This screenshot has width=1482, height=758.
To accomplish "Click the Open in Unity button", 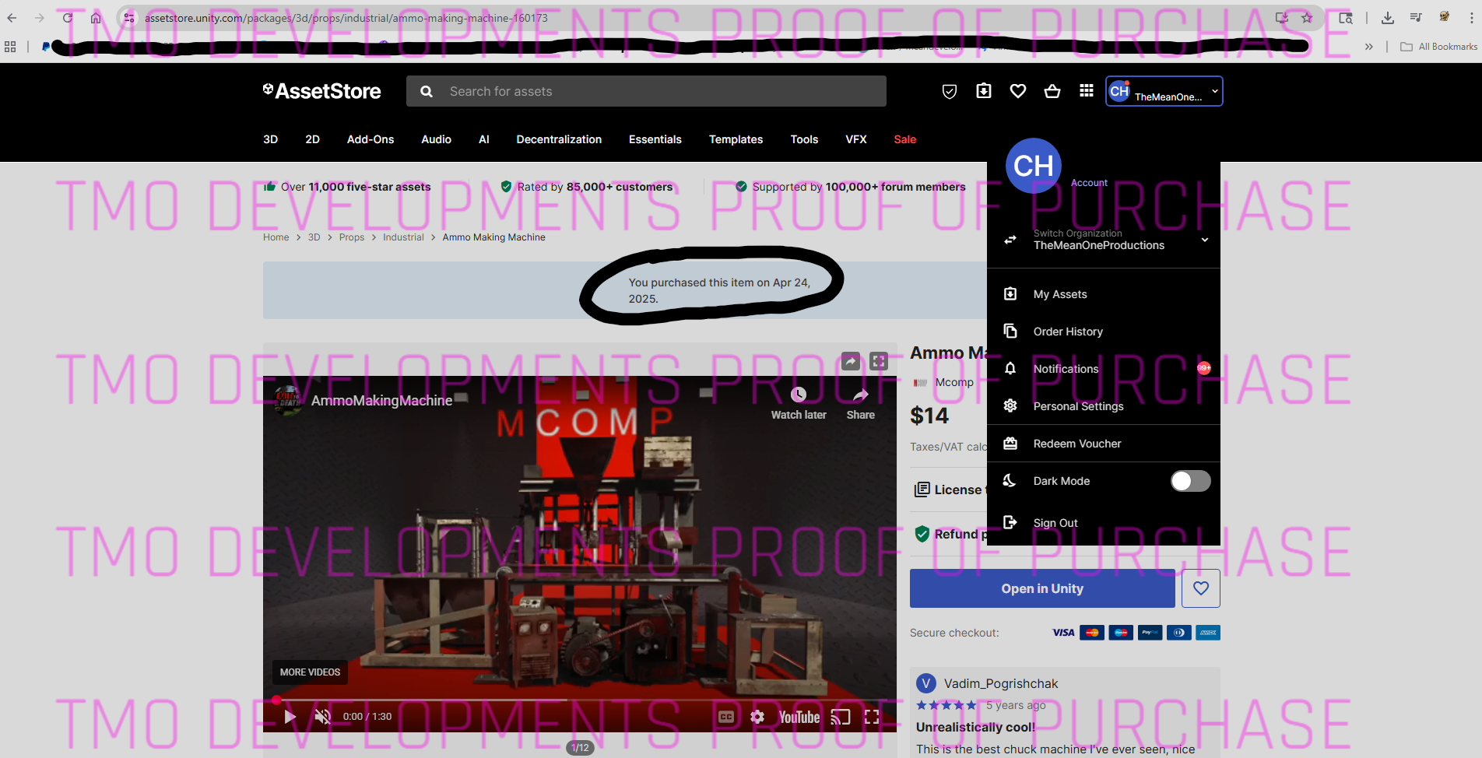I will pyautogui.click(x=1041, y=588).
